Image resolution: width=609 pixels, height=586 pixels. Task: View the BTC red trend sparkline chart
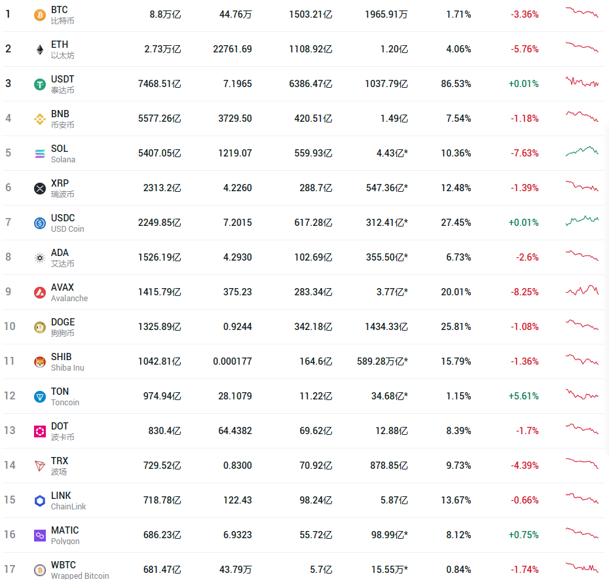(x=581, y=12)
